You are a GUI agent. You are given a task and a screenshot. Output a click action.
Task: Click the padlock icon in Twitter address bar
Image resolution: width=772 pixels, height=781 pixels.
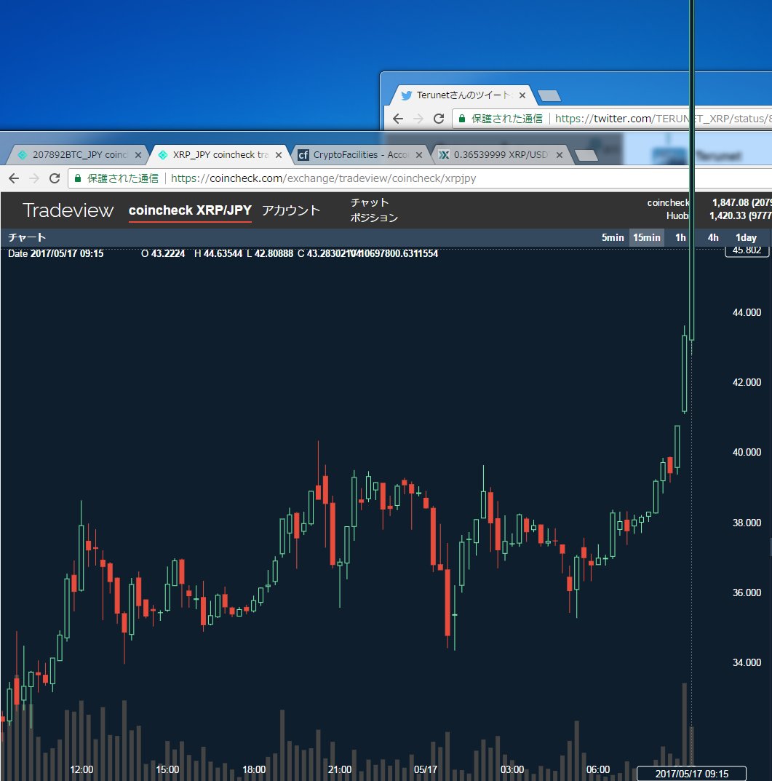point(462,119)
